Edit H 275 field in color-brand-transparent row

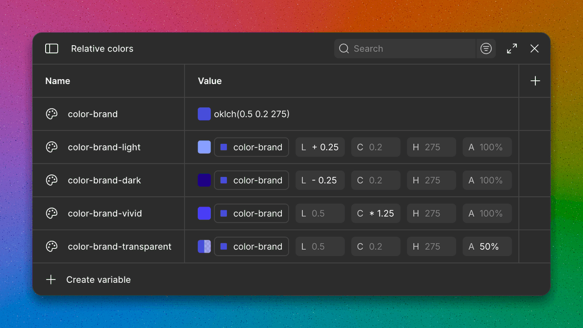pyautogui.click(x=431, y=246)
